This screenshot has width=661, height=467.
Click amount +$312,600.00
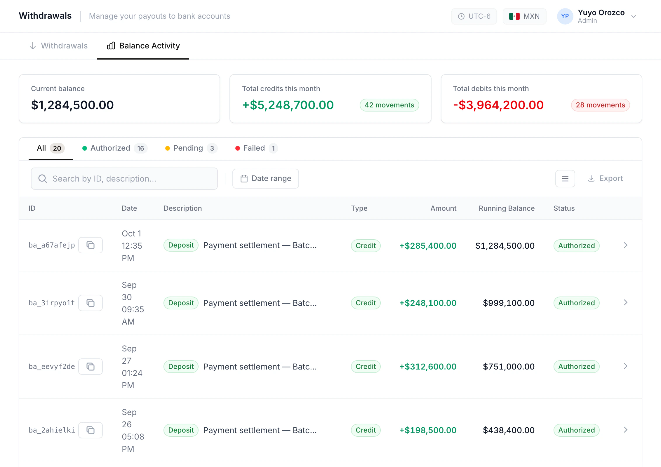click(428, 367)
